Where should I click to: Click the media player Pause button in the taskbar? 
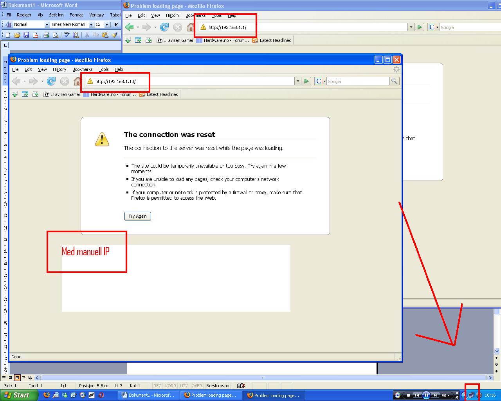point(426,395)
